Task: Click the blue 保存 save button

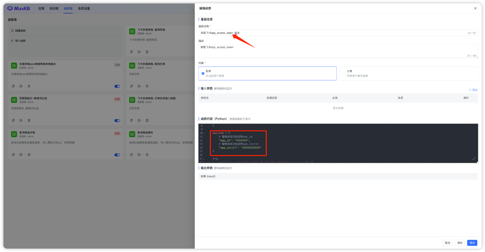Action: tap(472, 243)
